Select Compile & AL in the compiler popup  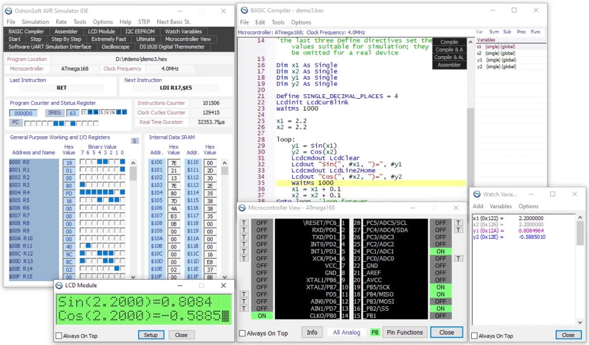pos(448,57)
